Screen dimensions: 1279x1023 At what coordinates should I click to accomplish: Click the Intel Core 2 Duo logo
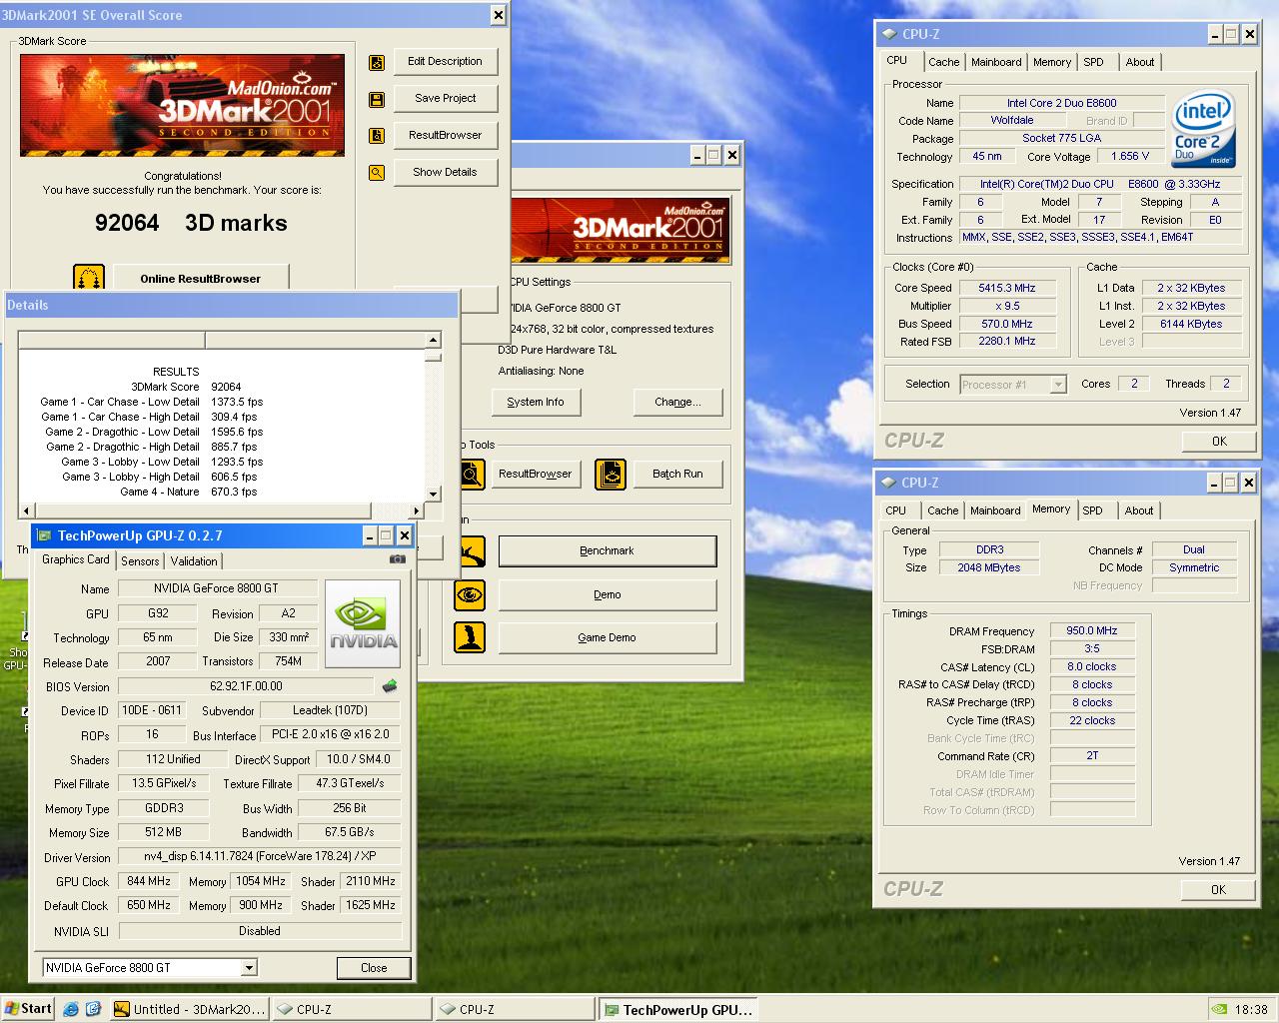[x=1204, y=130]
